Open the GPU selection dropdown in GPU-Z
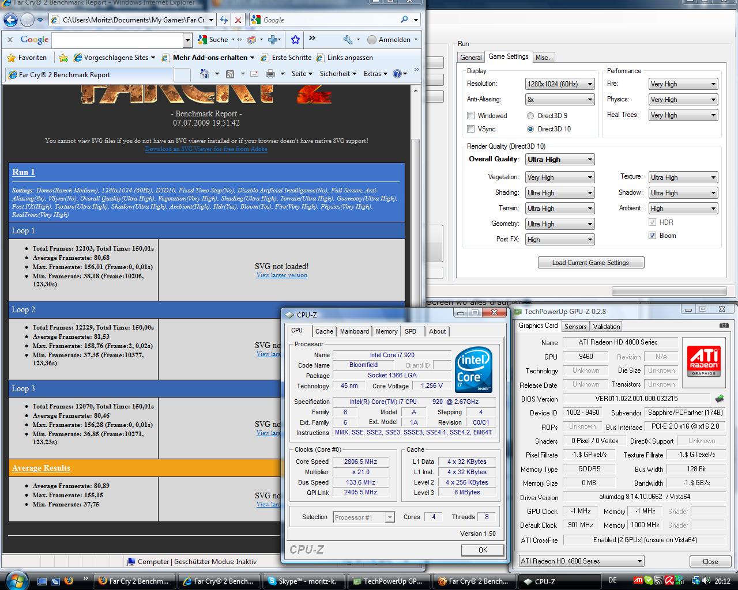 [581, 561]
